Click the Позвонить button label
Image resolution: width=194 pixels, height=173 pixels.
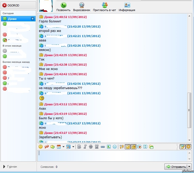pyautogui.click(x=63, y=10)
